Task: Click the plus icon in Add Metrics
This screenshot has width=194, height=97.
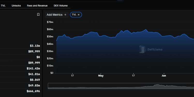Action: point(65,15)
